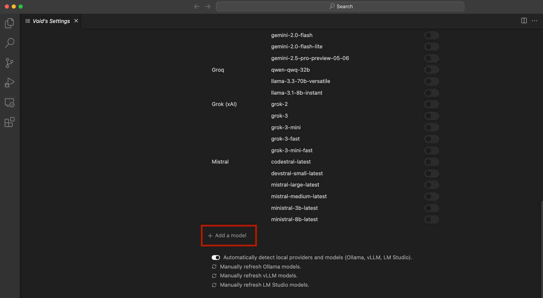Viewport: 543px width, 298px height.
Task: Enable ministral-8b-latest model
Action: click(x=432, y=219)
